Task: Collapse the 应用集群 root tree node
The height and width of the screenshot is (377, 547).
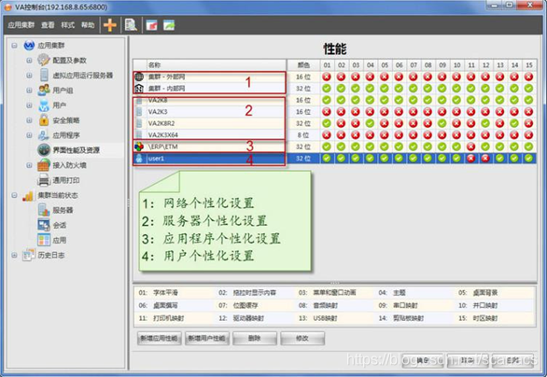Action: tap(14, 46)
